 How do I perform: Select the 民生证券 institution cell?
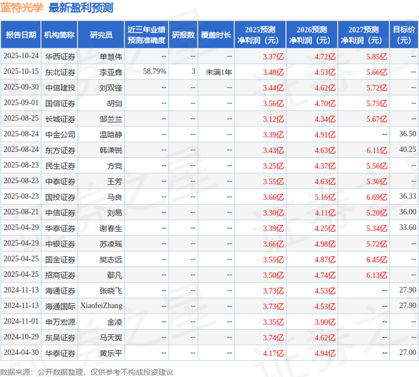pos(60,166)
